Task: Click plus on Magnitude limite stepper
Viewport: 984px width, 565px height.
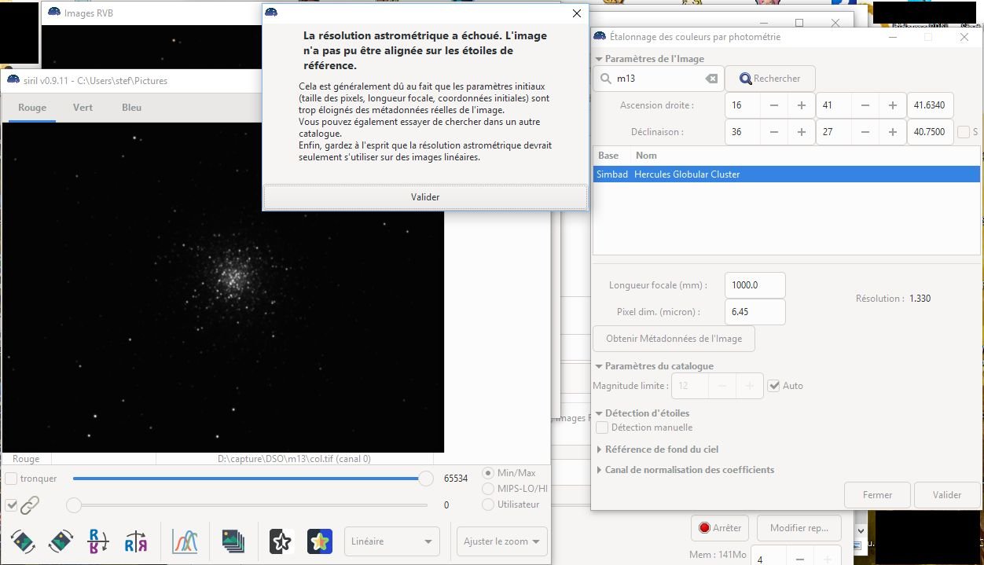Action: point(749,386)
